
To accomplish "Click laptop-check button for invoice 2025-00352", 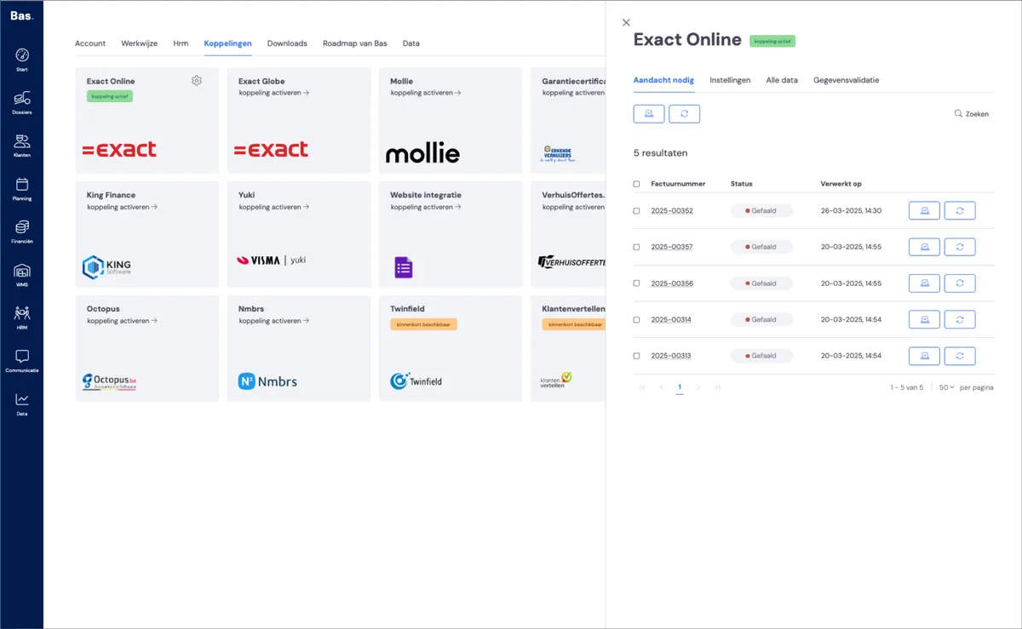I will tap(924, 210).
